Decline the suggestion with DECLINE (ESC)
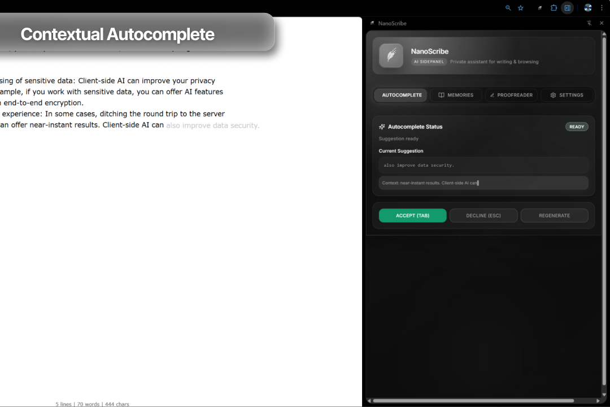The width and height of the screenshot is (610, 407). click(483, 215)
